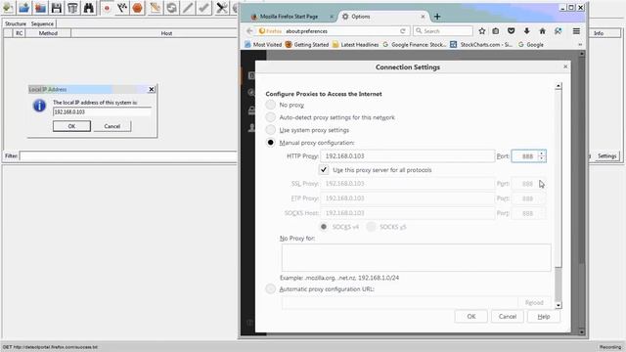Click the red record dot icon
This screenshot has width=626, height=352.
(107, 8)
